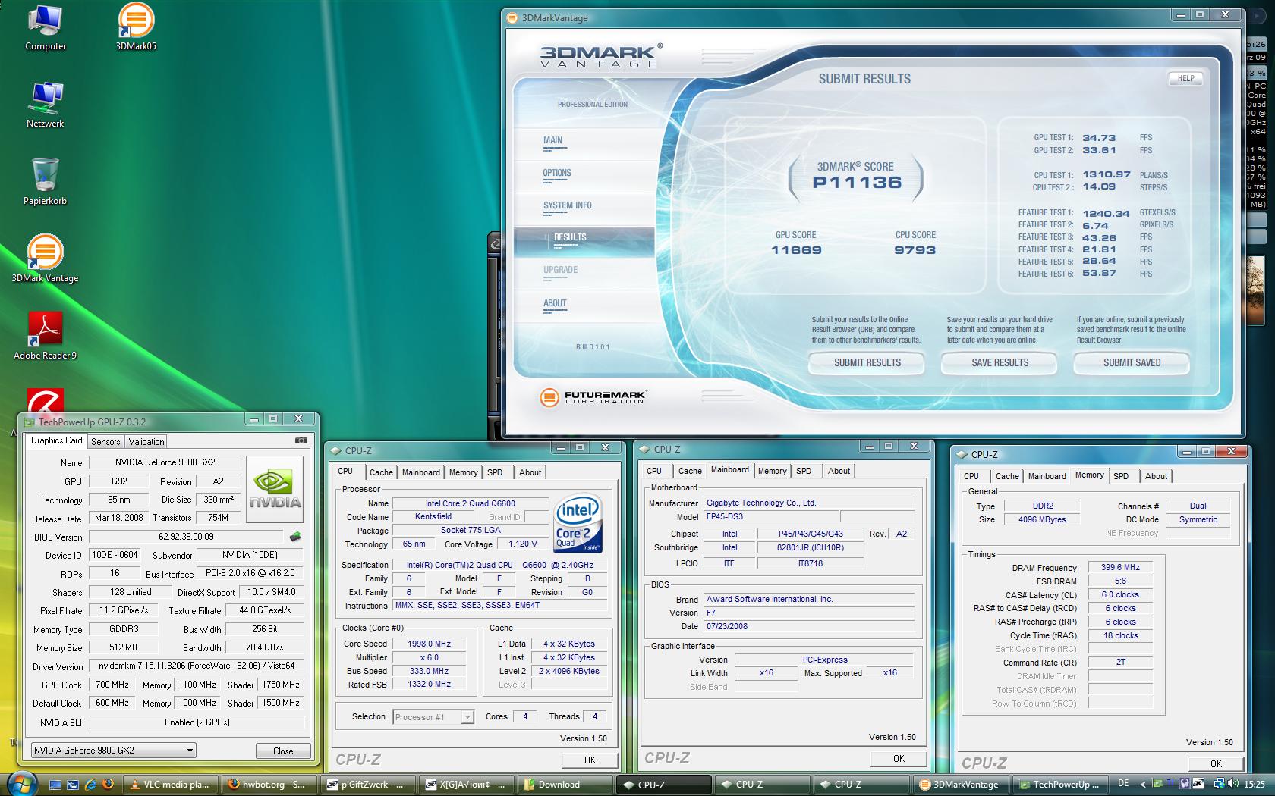This screenshot has height=796, width=1275.
Task: Click Close button in GPU-Z
Action: [283, 751]
